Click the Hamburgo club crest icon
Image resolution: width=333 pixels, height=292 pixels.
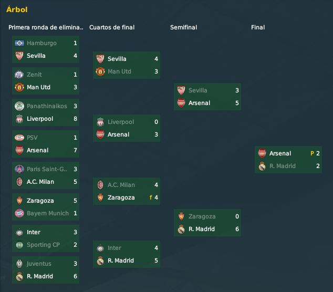point(19,43)
